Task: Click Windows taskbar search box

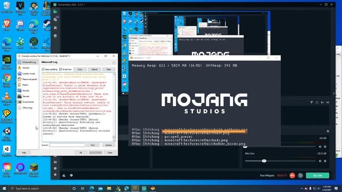Action: click(39, 188)
